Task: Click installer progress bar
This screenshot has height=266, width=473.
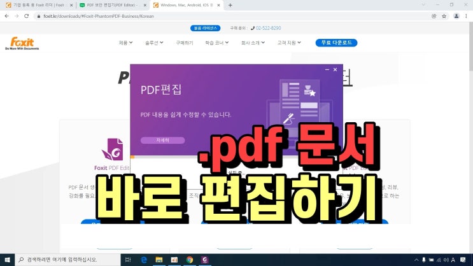Action: point(237,157)
